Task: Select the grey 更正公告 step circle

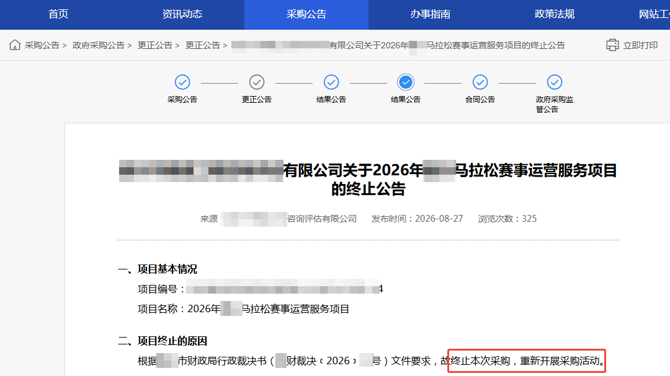Action: pos(257,82)
